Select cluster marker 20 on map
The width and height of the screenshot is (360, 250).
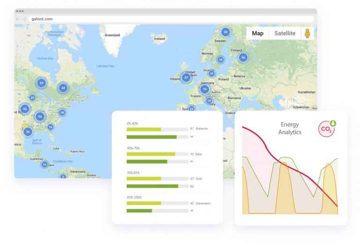click(x=32, y=98)
